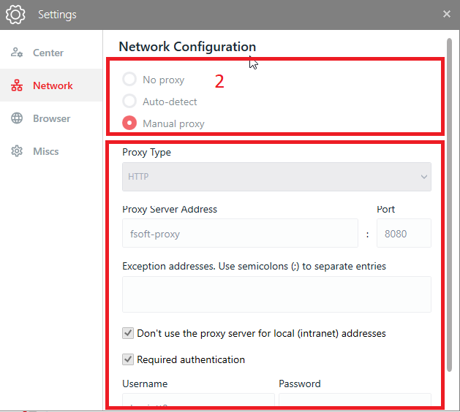Click the Username label
Viewport: 460px width, 412px height.
click(x=145, y=384)
